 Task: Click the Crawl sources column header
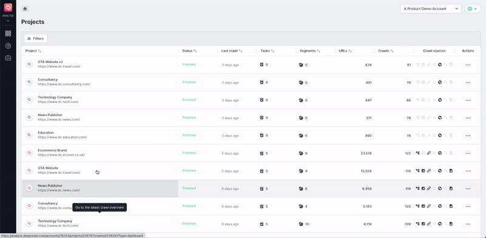(434, 51)
